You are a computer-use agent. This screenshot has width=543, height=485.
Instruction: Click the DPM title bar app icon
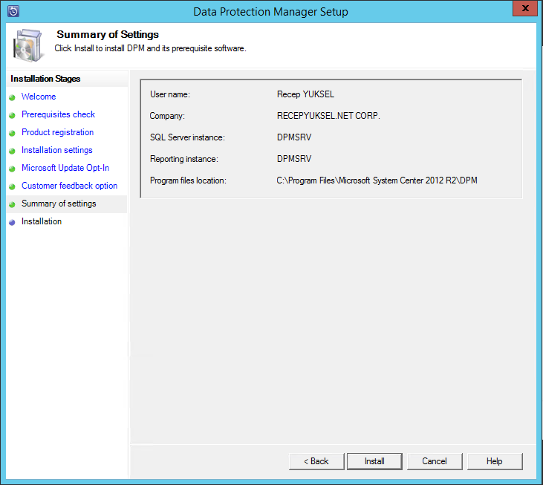tap(13, 11)
